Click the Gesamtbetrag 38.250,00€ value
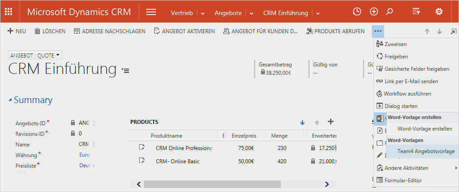This screenshot has height=192, width=459. pyautogui.click(x=278, y=73)
